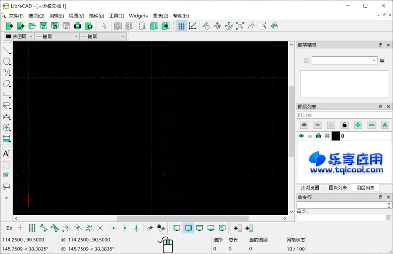The height and width of the screenshot is (254, 393).
Task: Add a new layer with the plus icon
Action: click(x=357, y=125)
